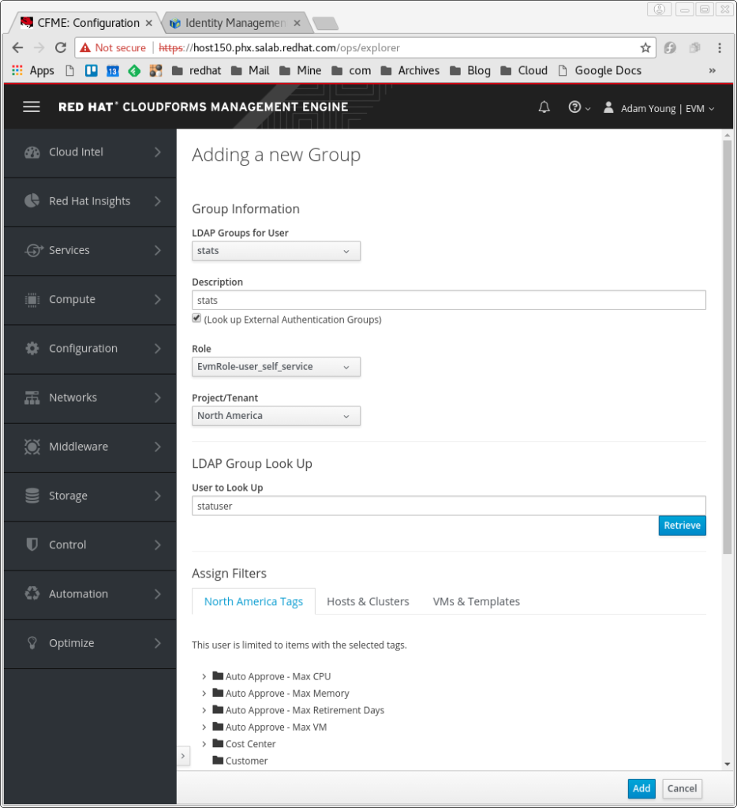Screen dimensions: 737x808
Task: Open LDAP Groups for User dropdown
Action: coord(275,251)
